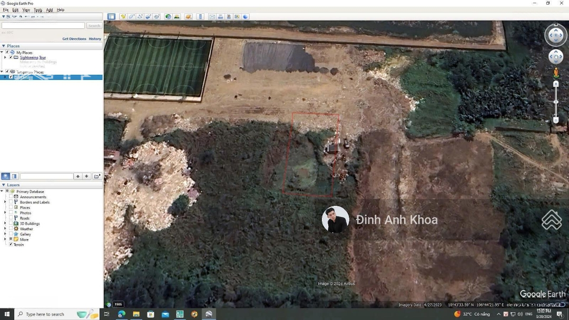Click the Add Placemark pushpin icon
Screen dimensions: 569x320
[x=123, y=17]
